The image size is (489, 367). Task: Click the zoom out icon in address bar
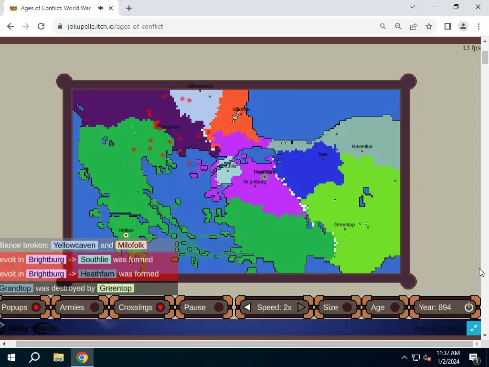point(398,27)
